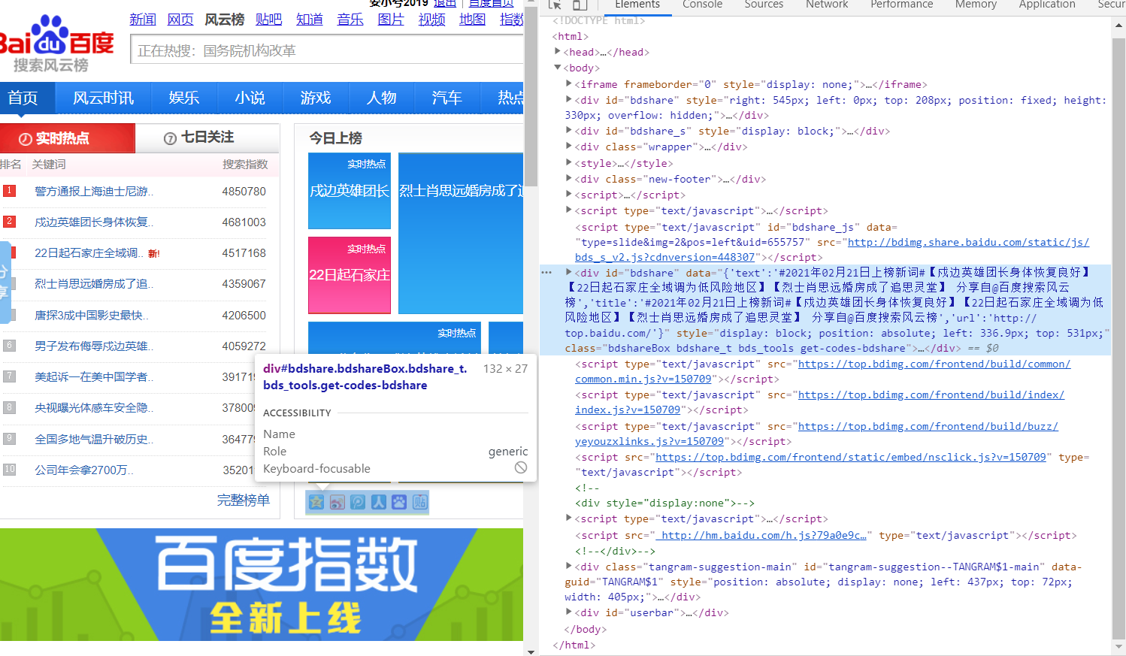1126x656 pixels.
Task: Switch to DevTools Sources tab
Action: pyautogui.click(x=764, y=5)
